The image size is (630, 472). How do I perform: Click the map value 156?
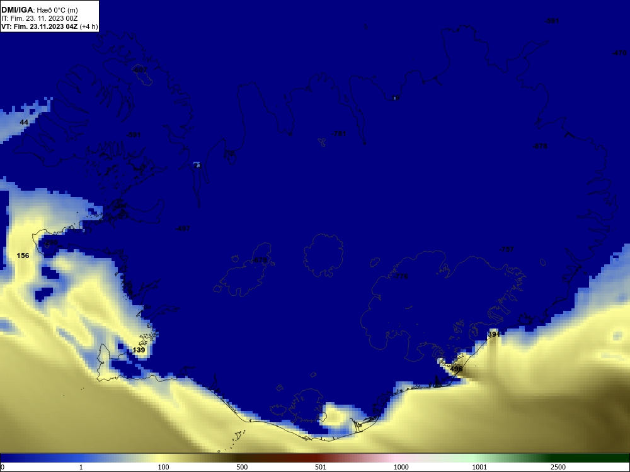tap(23, 256)
